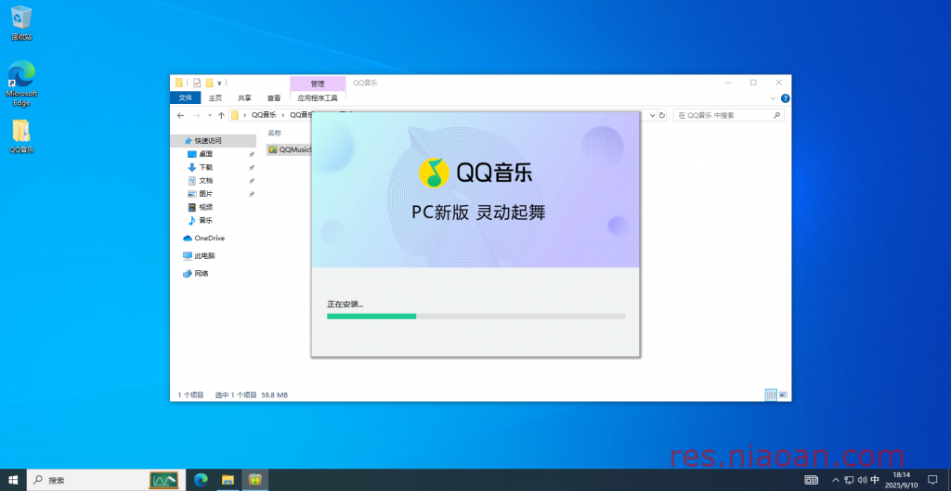
Task: Click the pin icon beside 桌面
Action: (x=251, y=155)
